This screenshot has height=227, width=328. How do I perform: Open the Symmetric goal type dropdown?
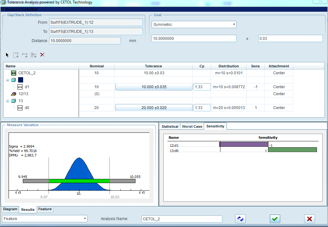(194, 24)
